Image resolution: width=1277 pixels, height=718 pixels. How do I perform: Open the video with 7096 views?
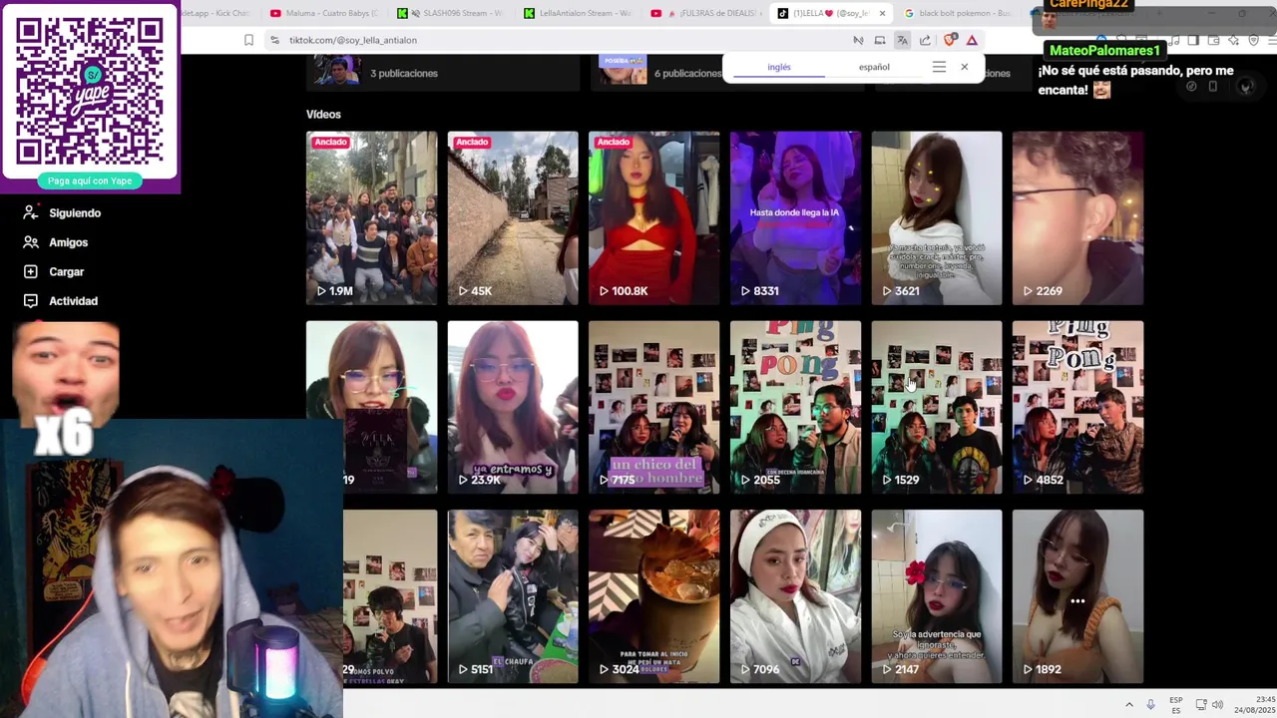[795, 596]
